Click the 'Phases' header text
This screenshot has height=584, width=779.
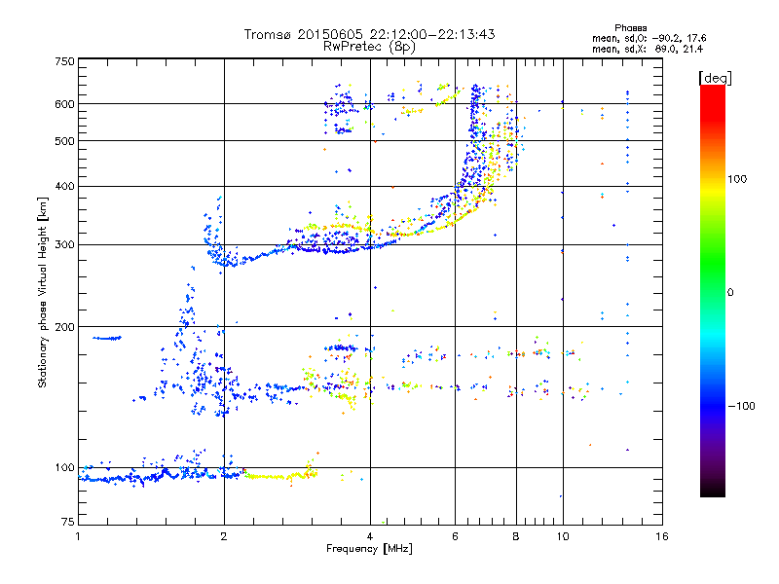point(630,28)
